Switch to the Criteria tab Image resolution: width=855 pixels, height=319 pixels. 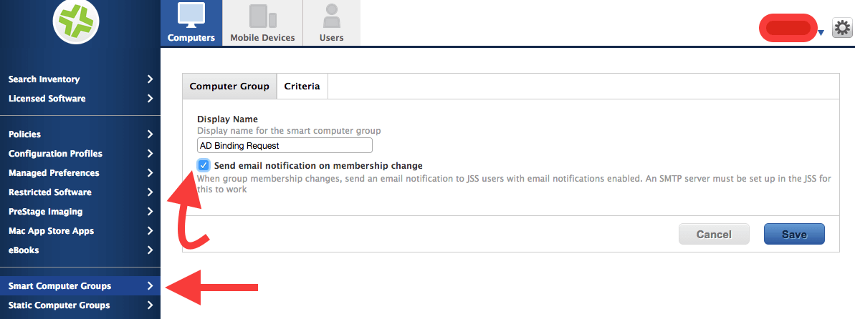coord(302,87)
